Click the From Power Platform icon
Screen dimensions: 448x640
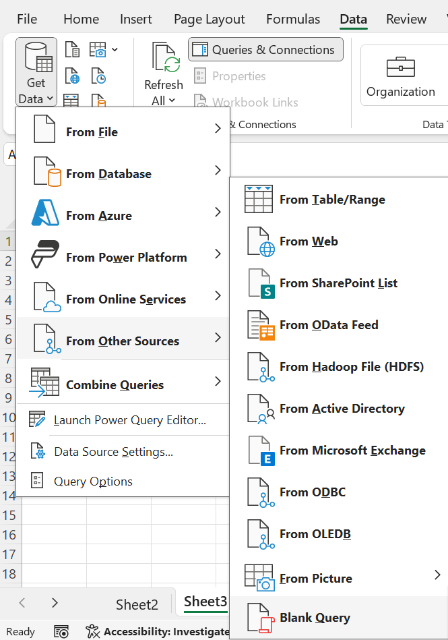[x=45, y=254]
